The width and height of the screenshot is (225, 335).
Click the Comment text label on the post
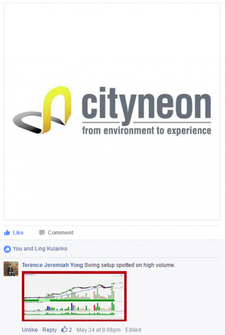click(60, 233)
